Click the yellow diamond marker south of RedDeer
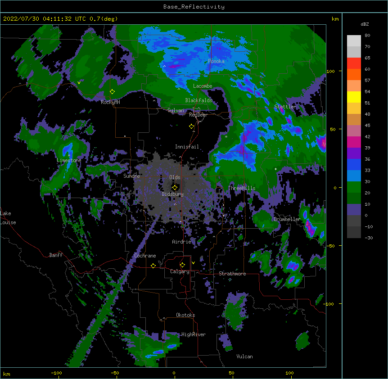 (191, 126)
